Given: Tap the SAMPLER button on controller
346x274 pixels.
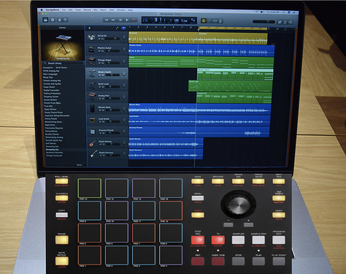Looking at the screenshot, I should click(x=238, y=240).
